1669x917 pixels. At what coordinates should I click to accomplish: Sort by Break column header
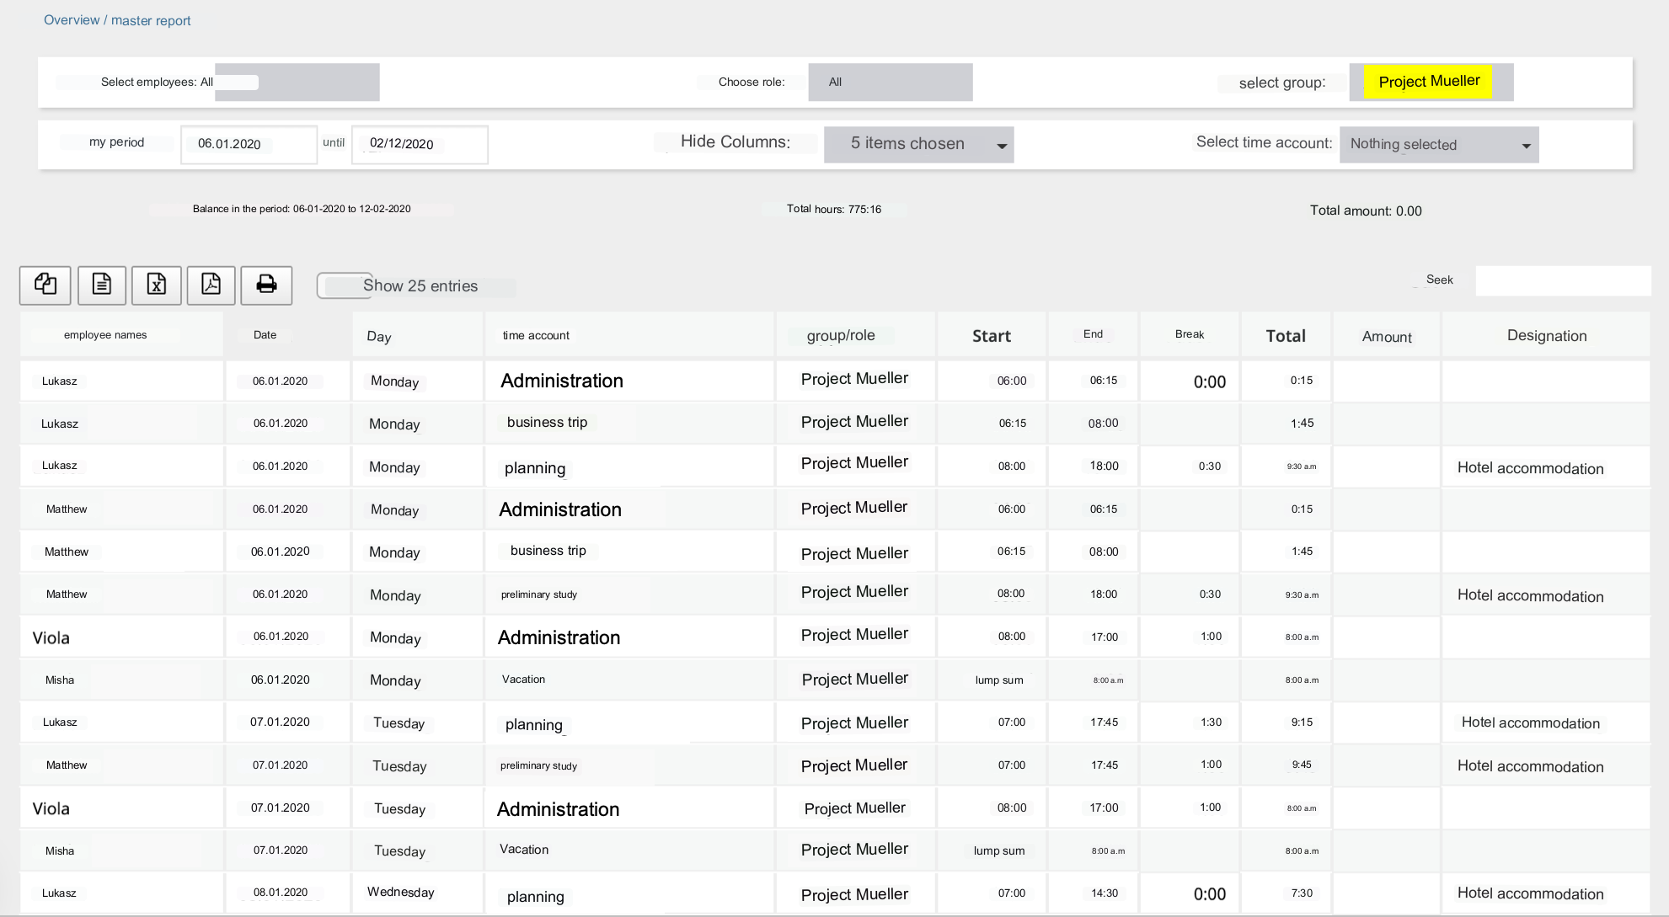(x=1190, y=335)
